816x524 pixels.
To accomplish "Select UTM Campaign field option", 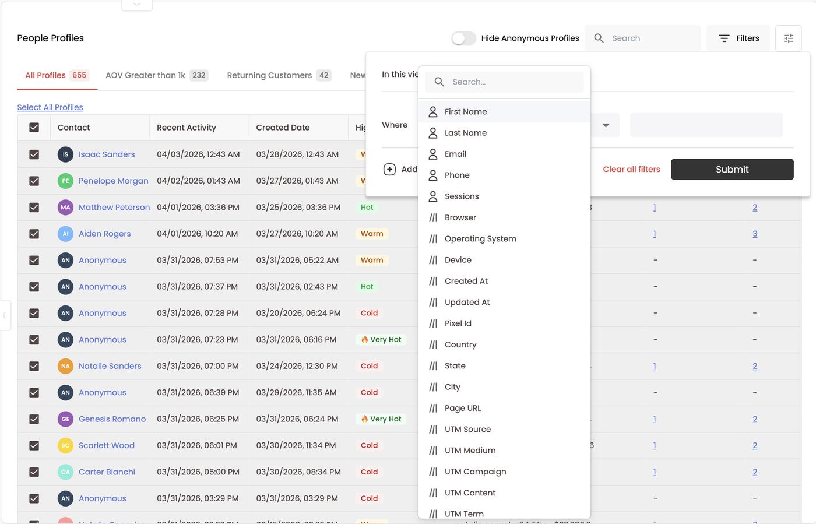I will point(505,472).
